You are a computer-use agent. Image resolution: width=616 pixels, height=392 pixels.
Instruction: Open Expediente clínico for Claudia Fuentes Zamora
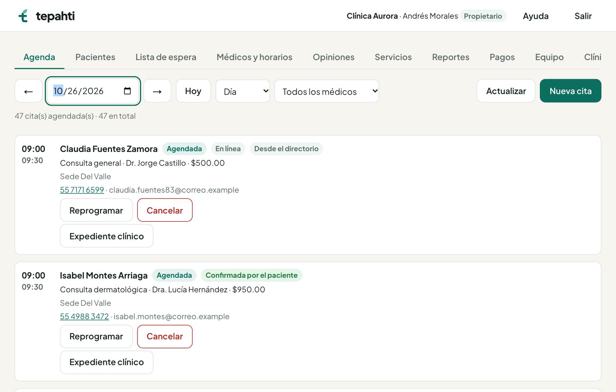tap(106, 236)
